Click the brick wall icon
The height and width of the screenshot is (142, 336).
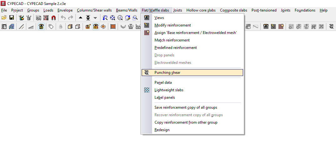113,27
